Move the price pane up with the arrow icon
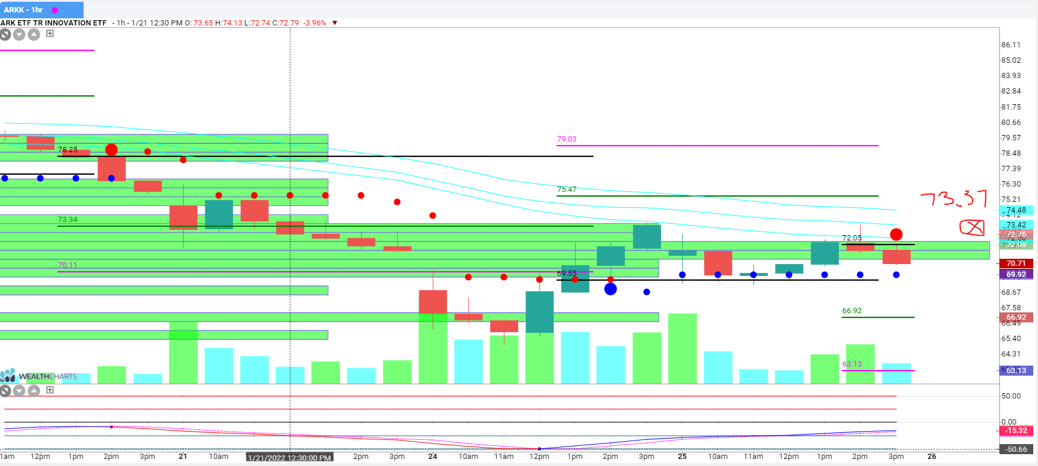 [34, 34]
